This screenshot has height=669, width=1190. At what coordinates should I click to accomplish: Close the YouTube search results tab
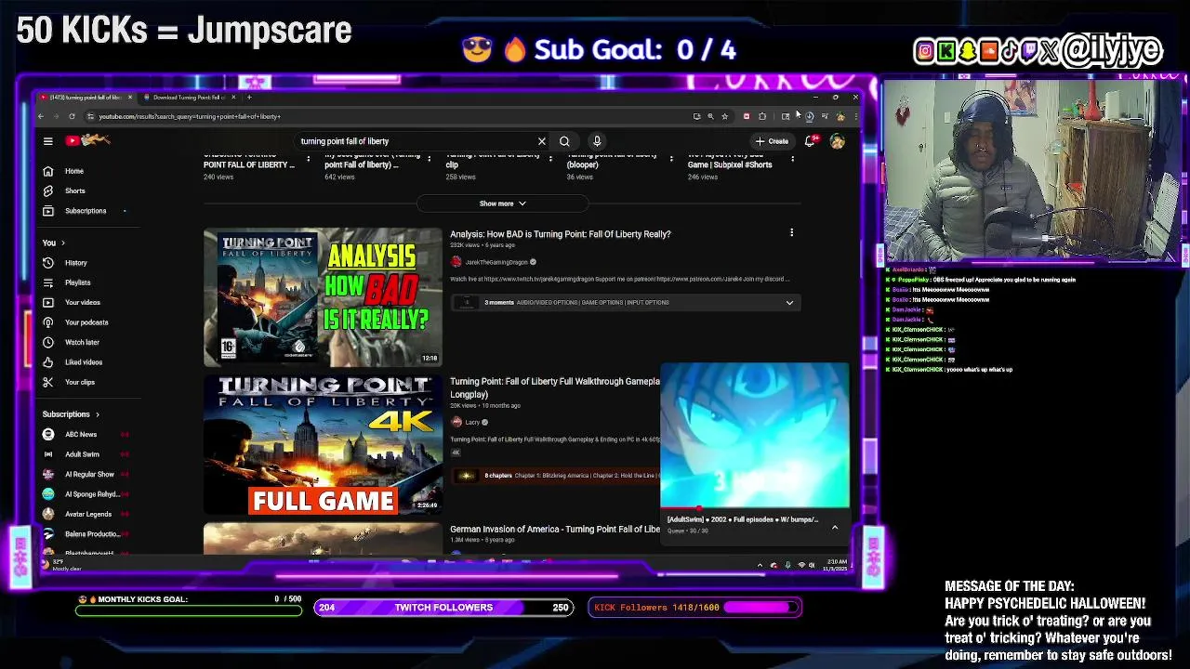pyautogui.click(x=129, y=97)
